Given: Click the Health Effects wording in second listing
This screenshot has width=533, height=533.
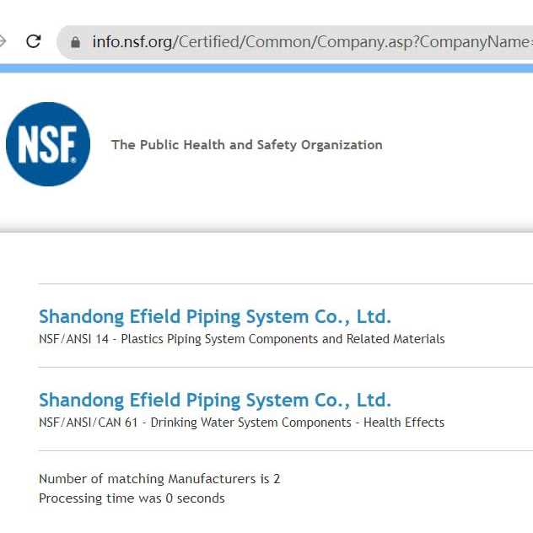Looking at the screenshot, I should point(403,422).
